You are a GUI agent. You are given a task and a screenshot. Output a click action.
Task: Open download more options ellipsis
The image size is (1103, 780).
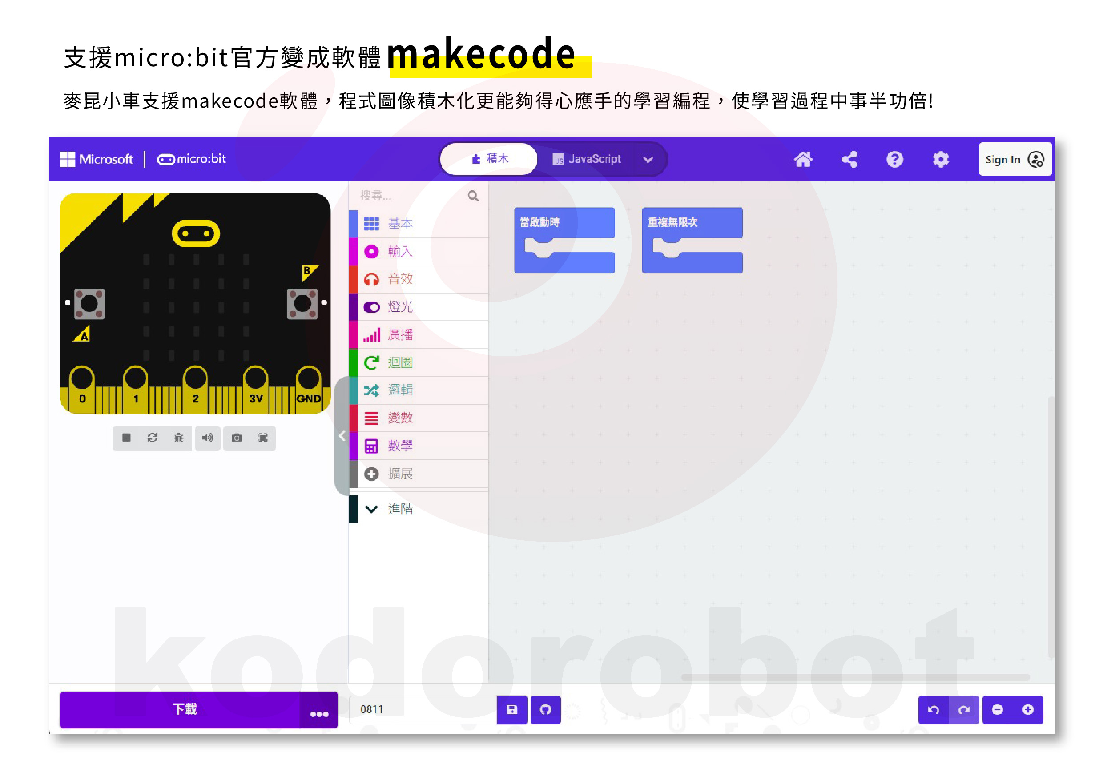pyautogui.click(x=319, y=710)
